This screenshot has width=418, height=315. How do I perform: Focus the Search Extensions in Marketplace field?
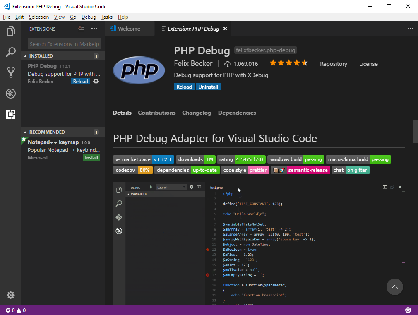(64, 44)
